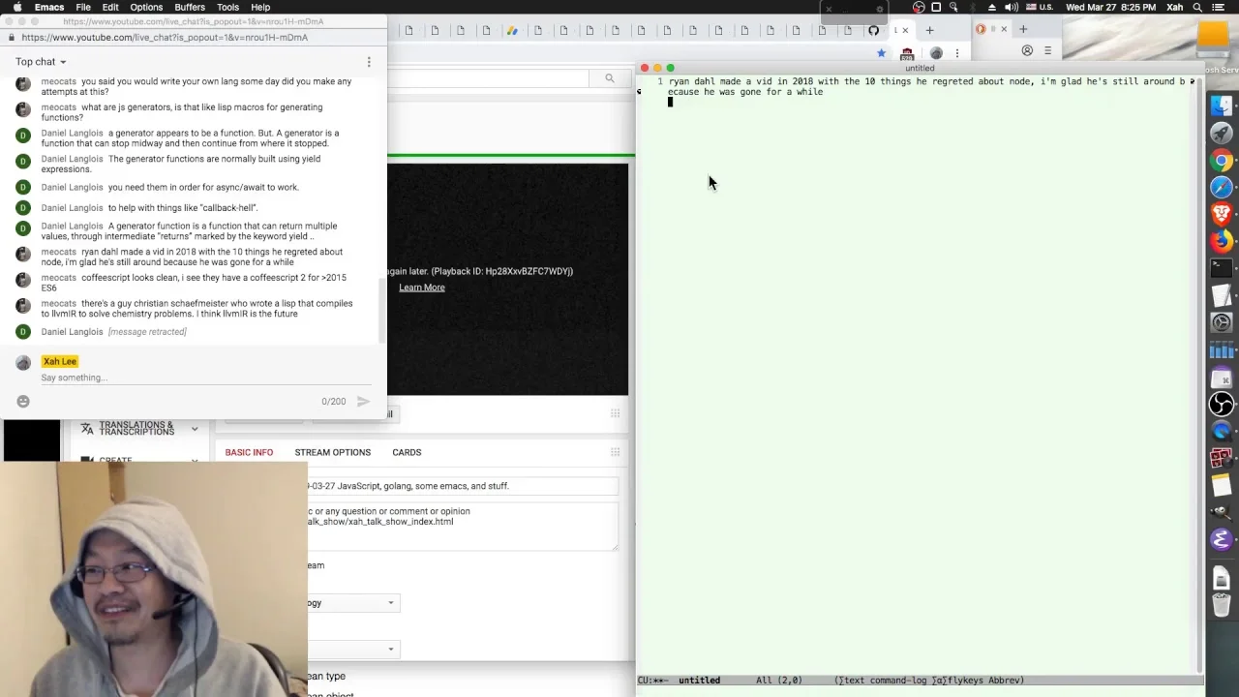The image size is (1239, 697).
Task: Open Firefox from the Dock
Action: click(1222, 240)
